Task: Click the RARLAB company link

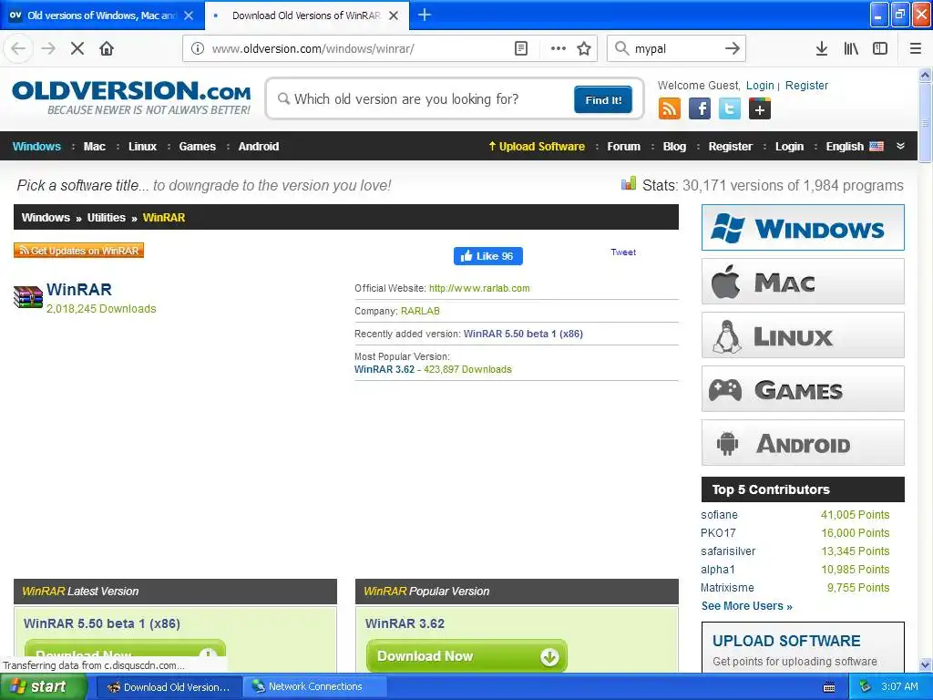Action: click(420, 311)
